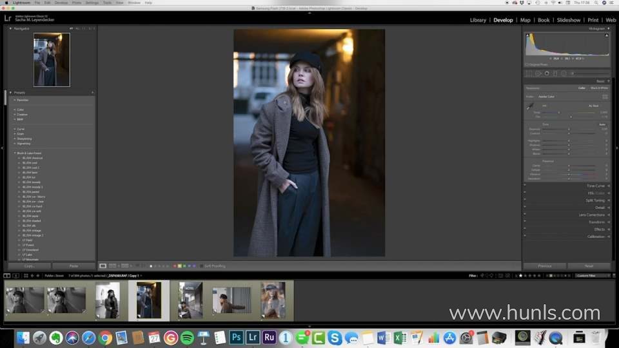Collapse the Navigator panel
The width and height of the screenshot is (619, 348).
click(10, 28)
